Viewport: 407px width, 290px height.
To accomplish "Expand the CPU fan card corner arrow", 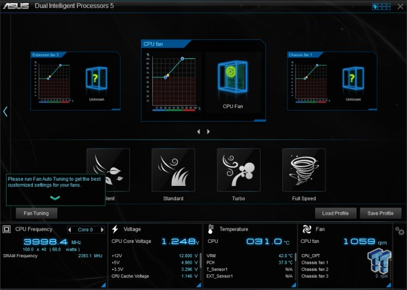I will 260,120.
